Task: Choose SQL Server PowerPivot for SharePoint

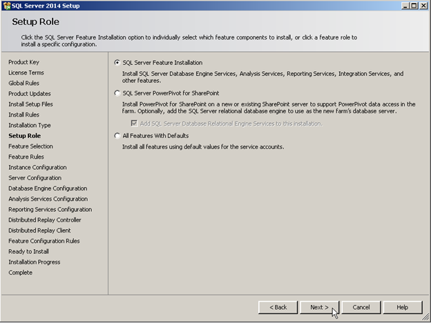Action: [x=117, y=93]
